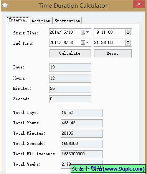Increase Start Time with up spinner

click(x=128, y=31)
